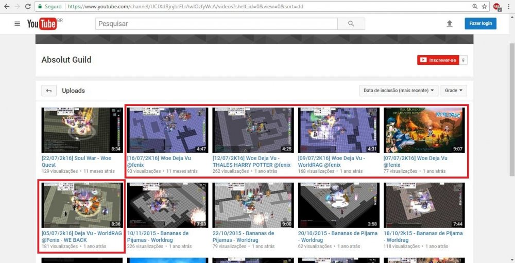
Task: Open the Soul War - Woe Quest thumbnail
Action: pos(82,130)
